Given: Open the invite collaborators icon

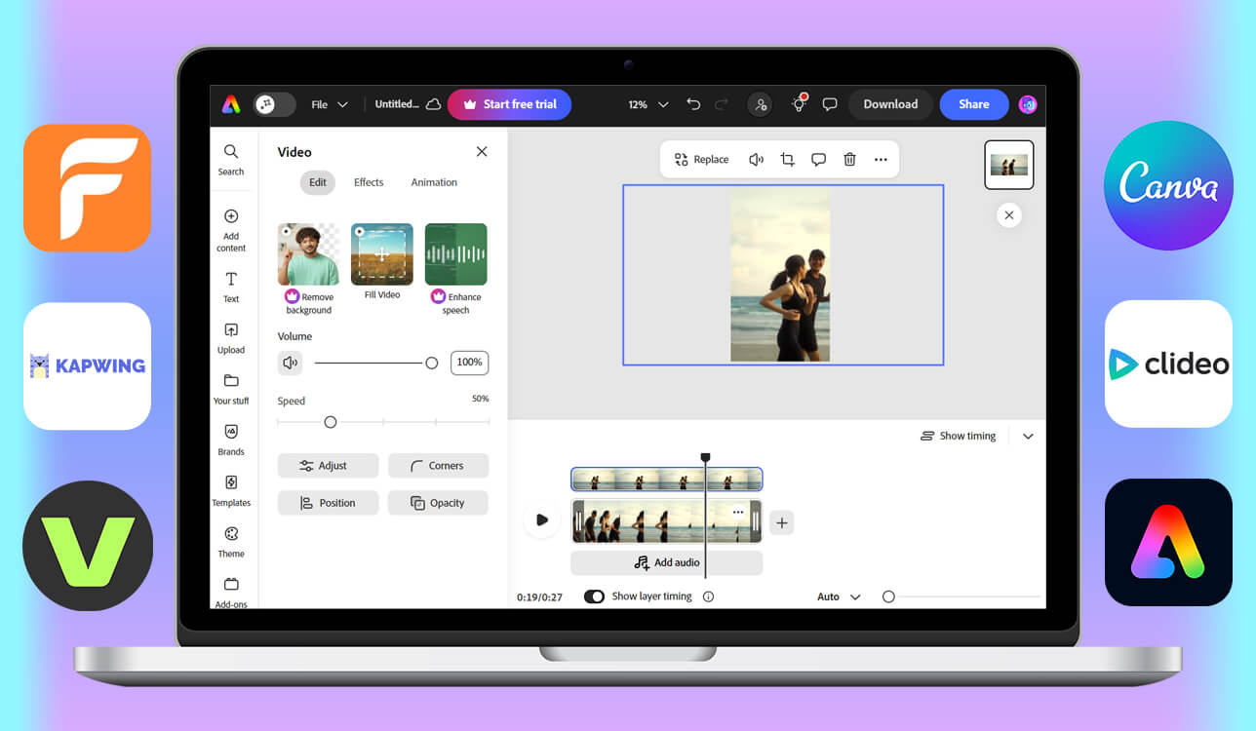Looking at the screenshot, I should click(x=761, y=104).
